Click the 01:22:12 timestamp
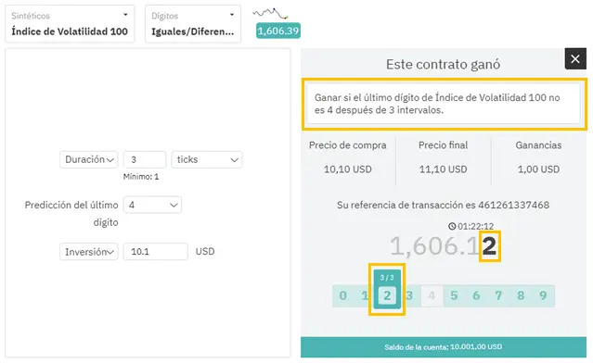The height and width of the screenshot is (363, 593). 475,226
